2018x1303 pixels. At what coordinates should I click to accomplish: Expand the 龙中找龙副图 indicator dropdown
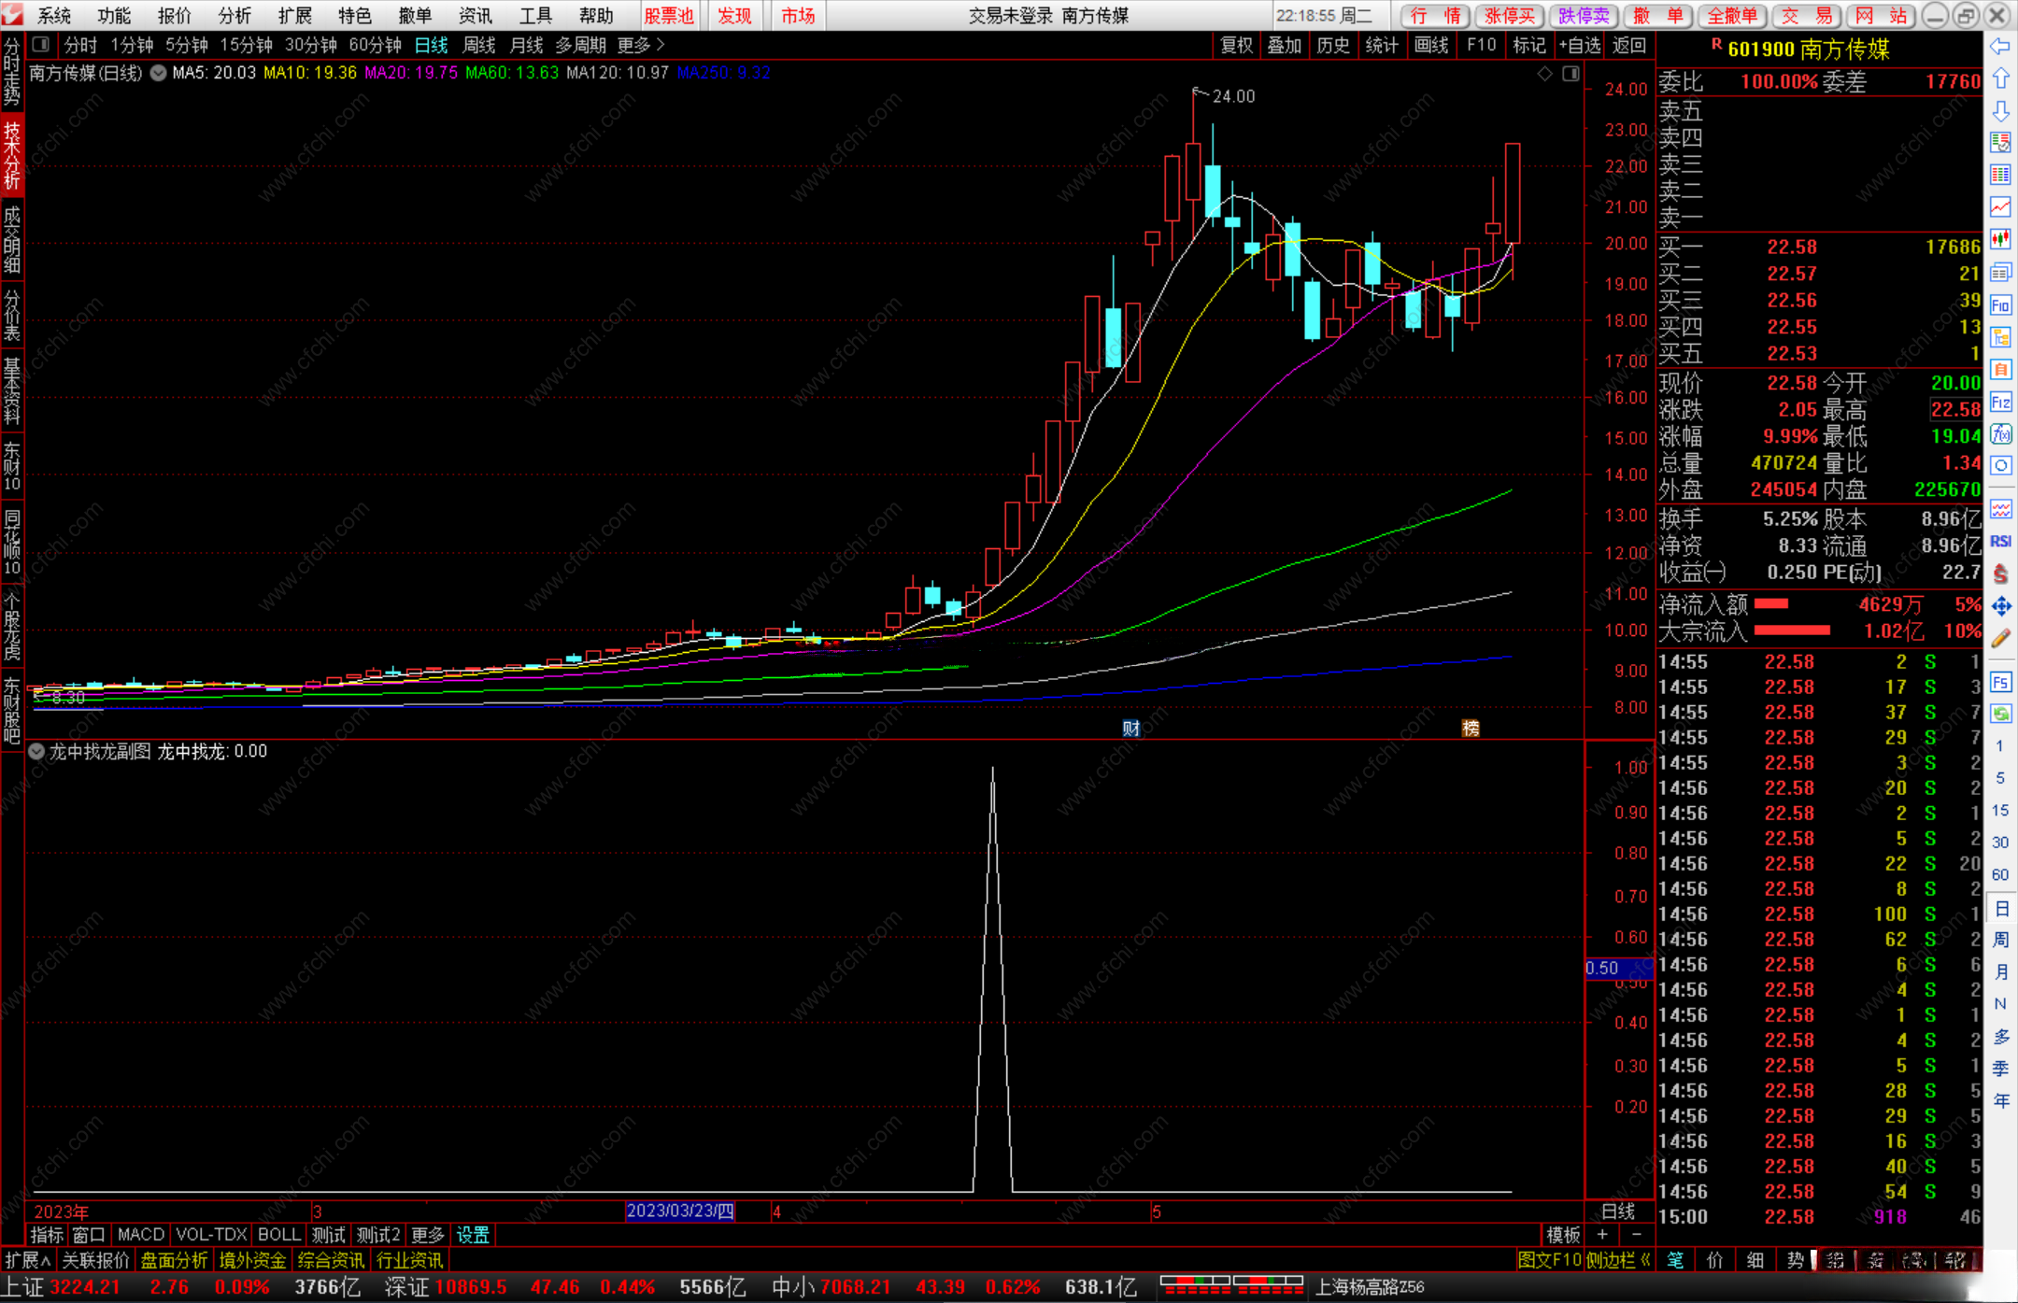point(36,752)
